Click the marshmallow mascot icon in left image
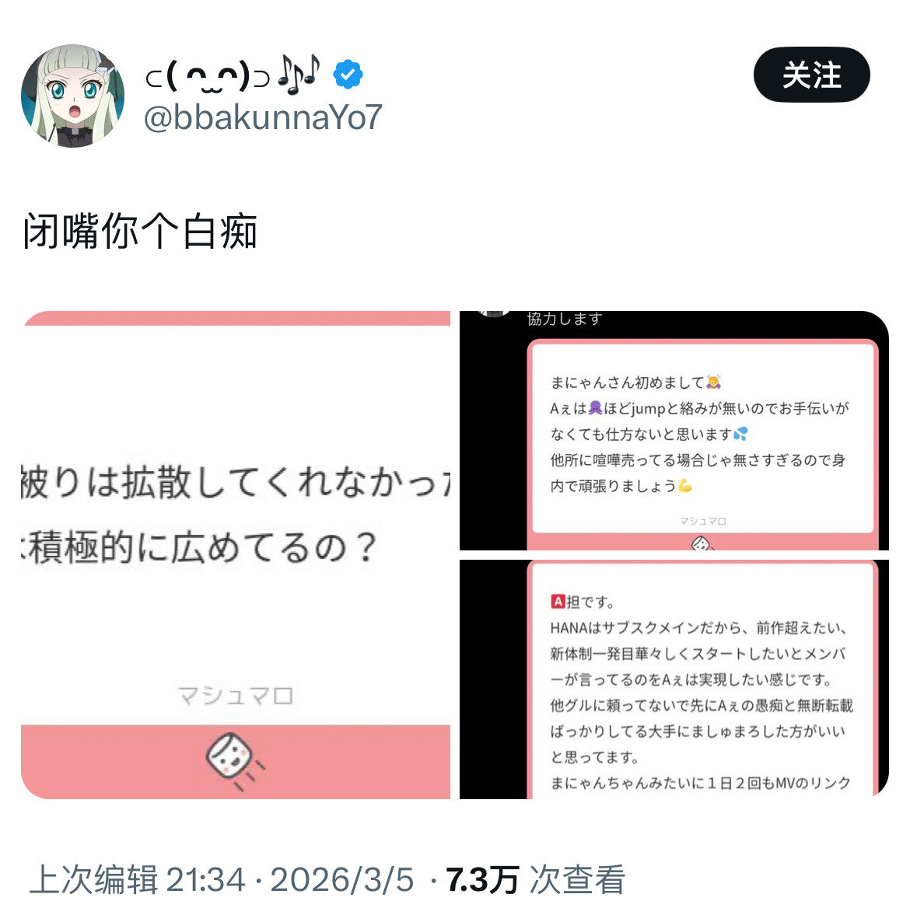This screenshot has height=908, width=910. tap(234, 760)
